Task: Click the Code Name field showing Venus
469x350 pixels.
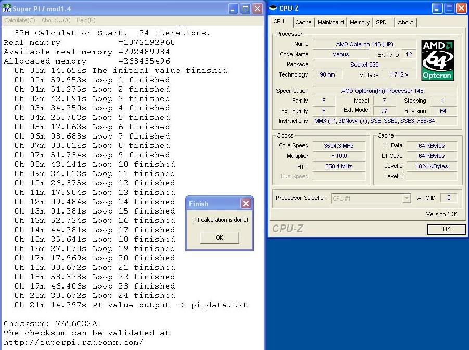Action: [x=340, y=54]
